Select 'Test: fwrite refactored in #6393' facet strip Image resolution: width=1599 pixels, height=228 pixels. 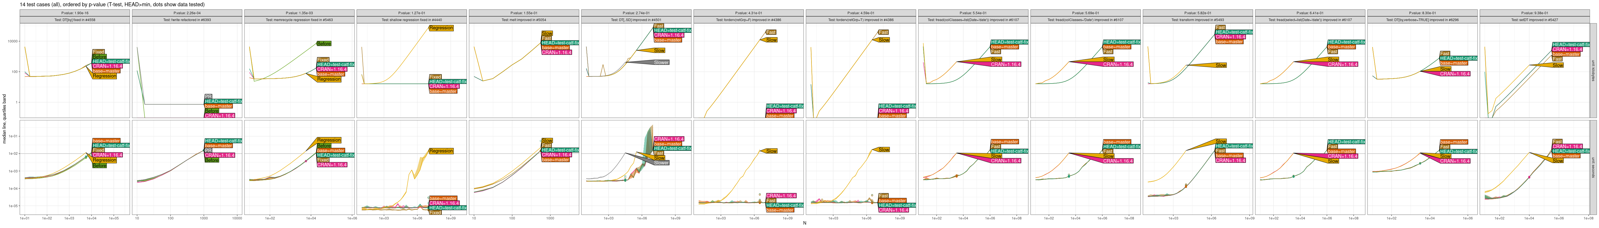(x=187, y=20)
